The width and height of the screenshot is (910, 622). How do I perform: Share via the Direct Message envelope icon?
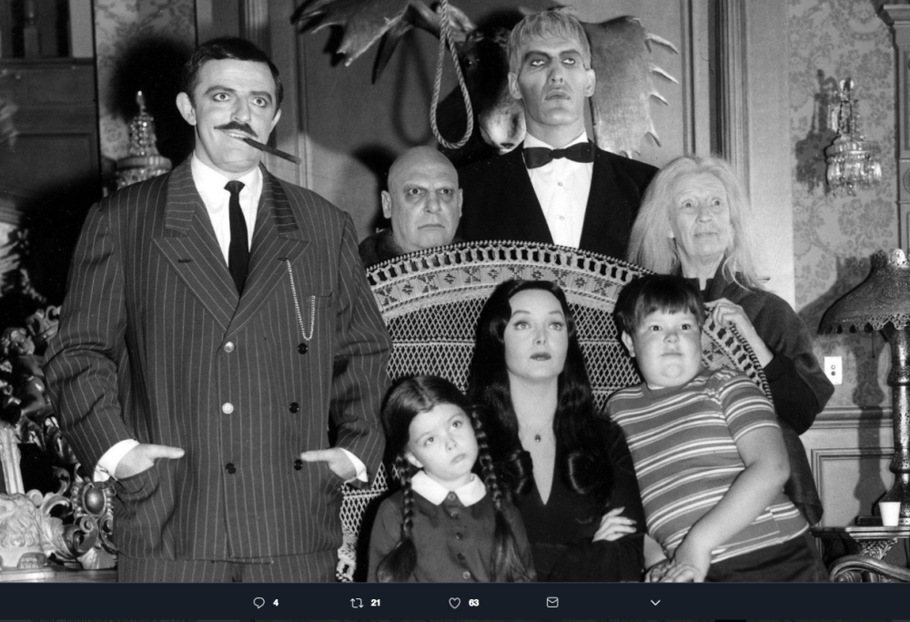(553, 600)
